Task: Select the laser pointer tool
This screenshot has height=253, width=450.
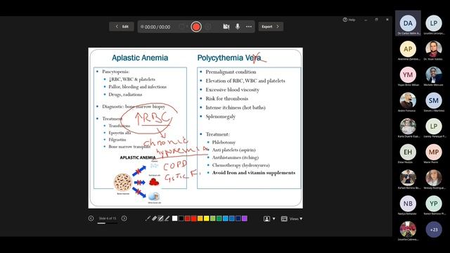Action: click(x=148, y=219)
